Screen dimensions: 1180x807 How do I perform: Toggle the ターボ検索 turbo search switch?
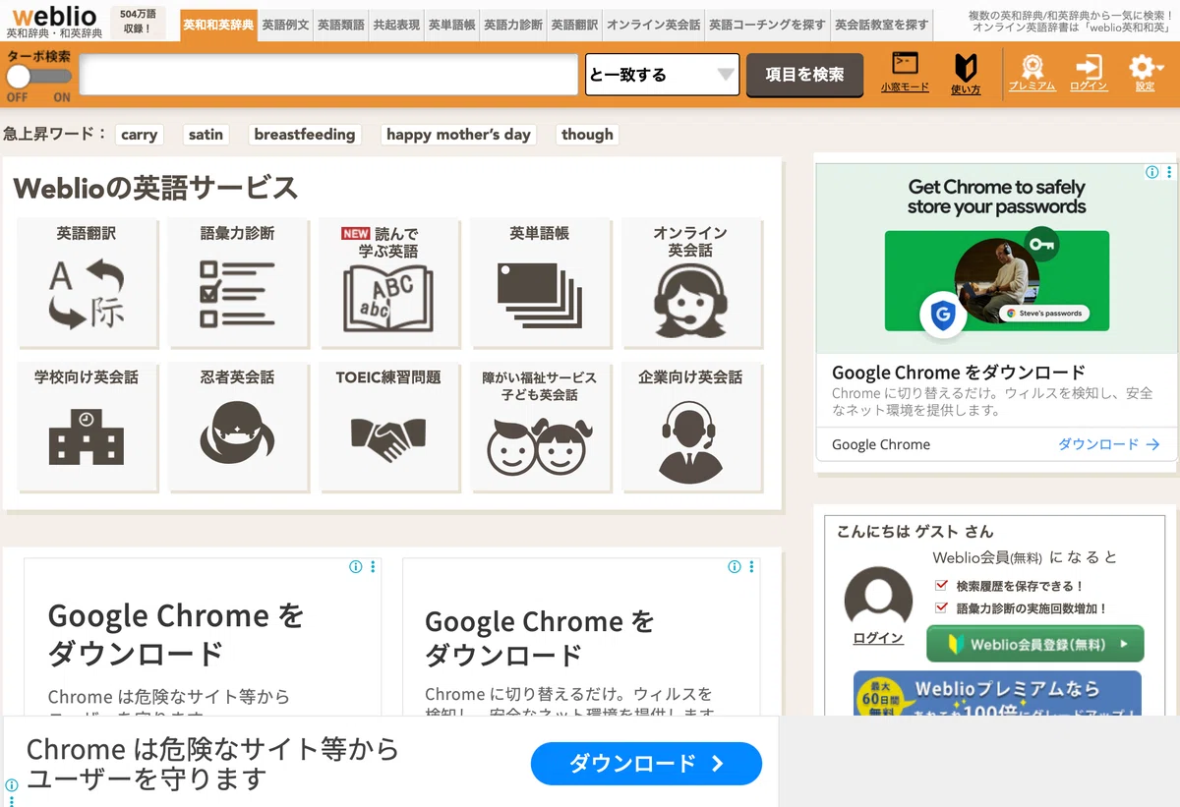(39, 77)
